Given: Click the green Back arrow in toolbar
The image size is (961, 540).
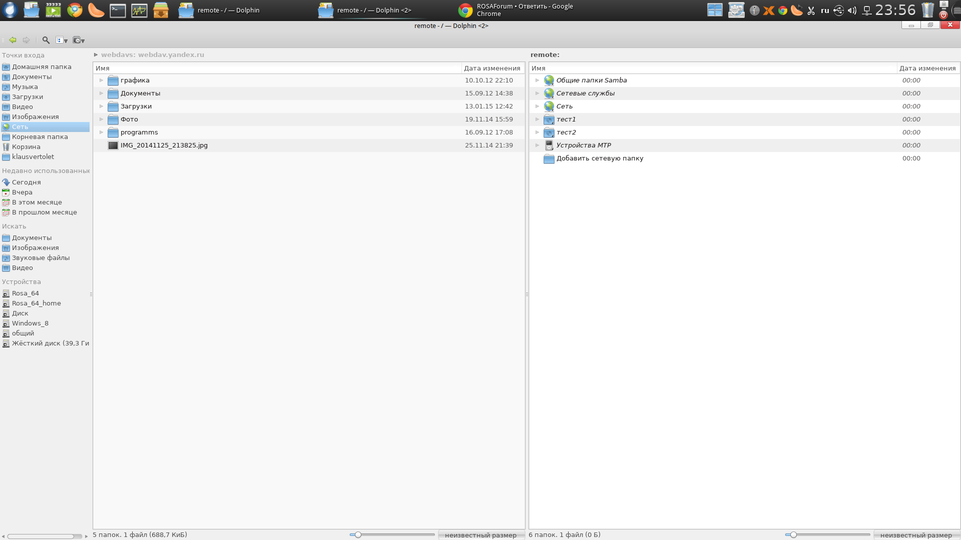Looking at the screenshot, I should click(13, 40).
